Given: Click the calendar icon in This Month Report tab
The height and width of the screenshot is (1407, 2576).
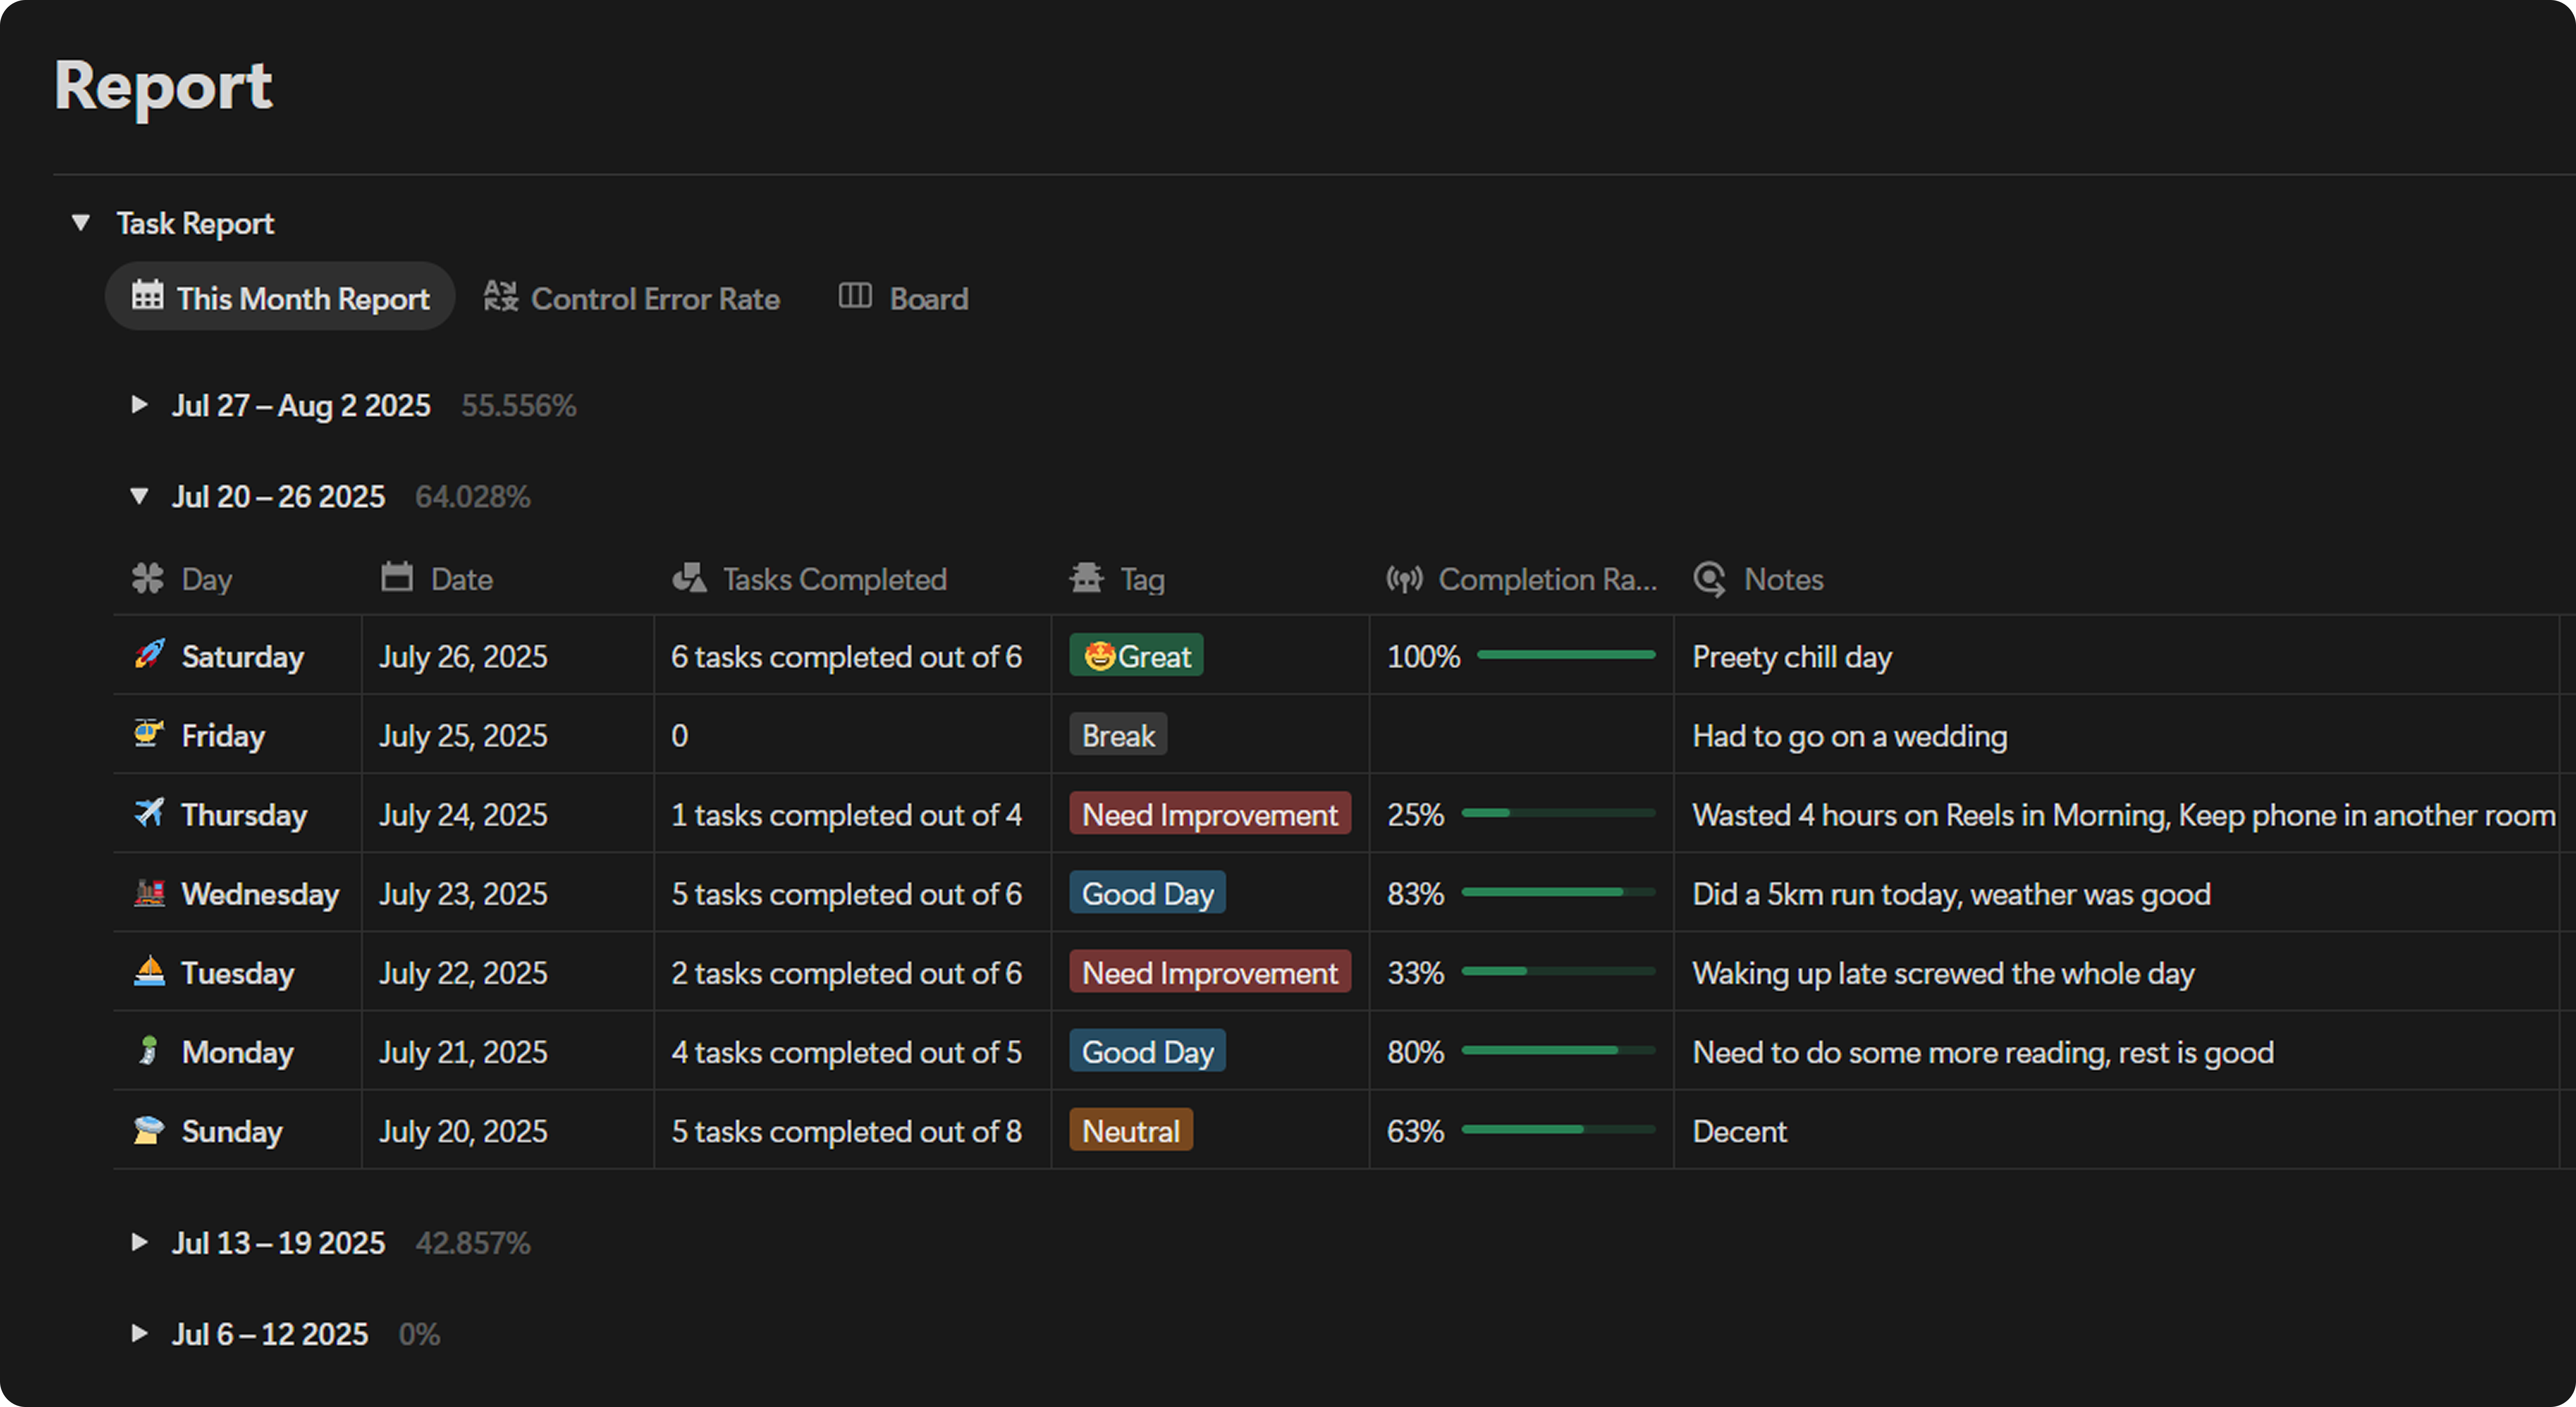Looking at the screenshot, I should (147, 296).
